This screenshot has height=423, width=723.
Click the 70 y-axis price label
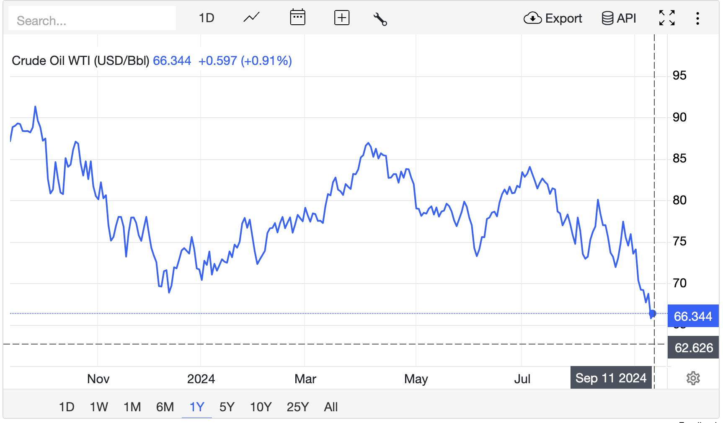[x=679, y=283]
